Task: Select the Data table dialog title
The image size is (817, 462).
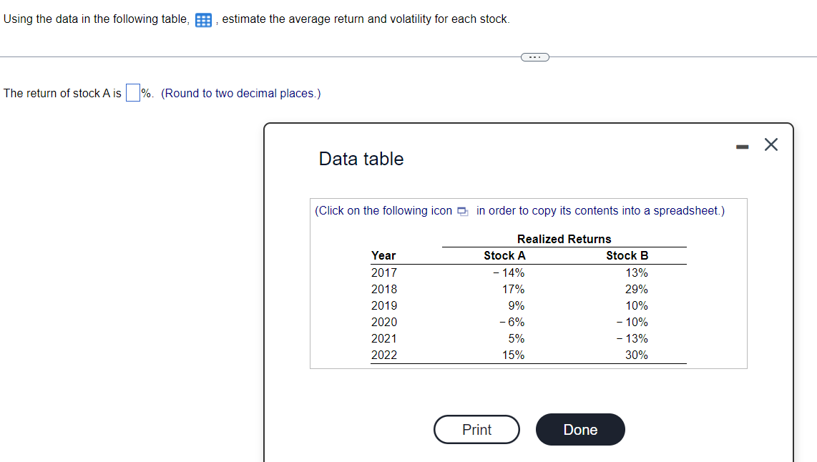Action: [x=361, y=159]
